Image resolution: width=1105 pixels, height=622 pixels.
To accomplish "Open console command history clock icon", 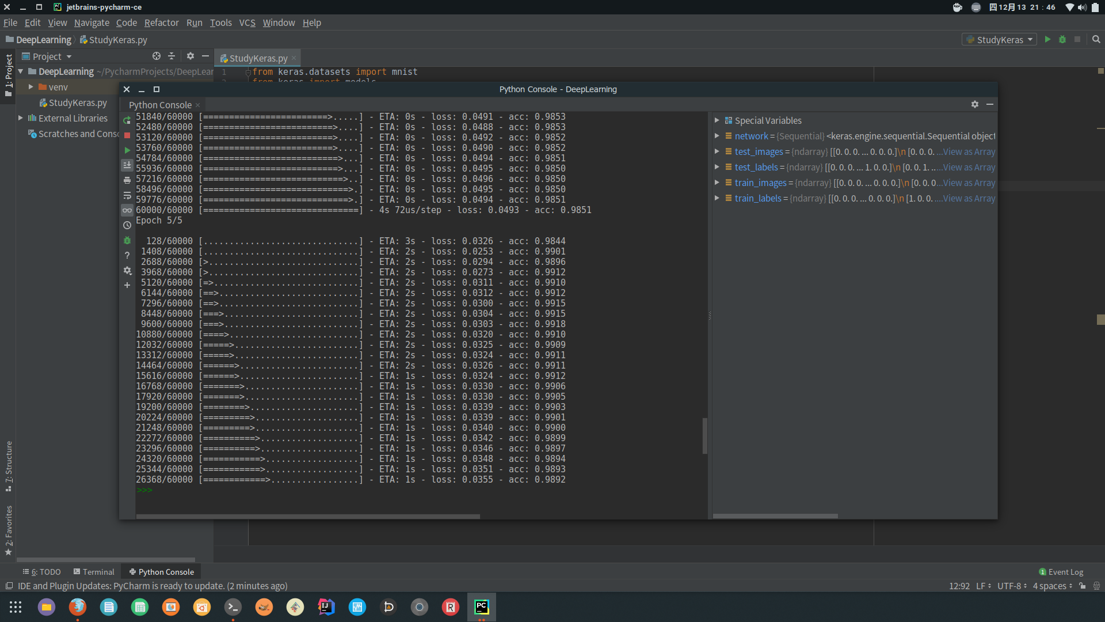I will click(x=127, y=225).
